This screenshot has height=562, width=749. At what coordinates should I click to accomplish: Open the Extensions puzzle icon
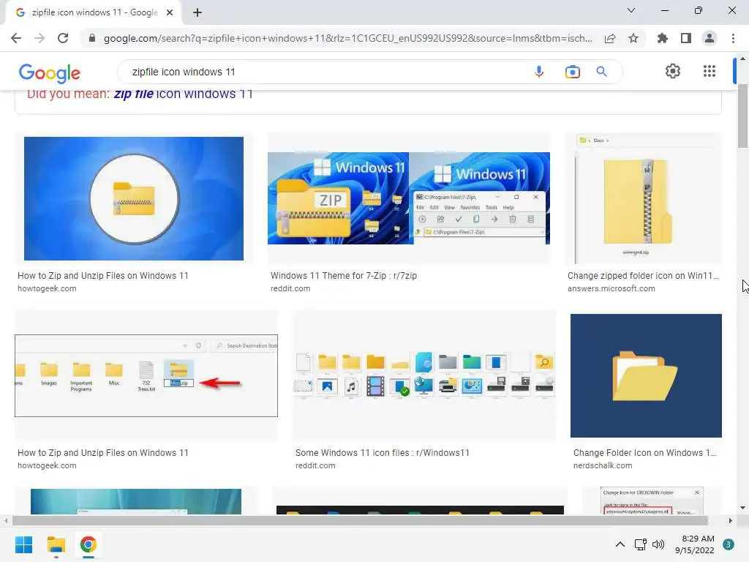663,38
